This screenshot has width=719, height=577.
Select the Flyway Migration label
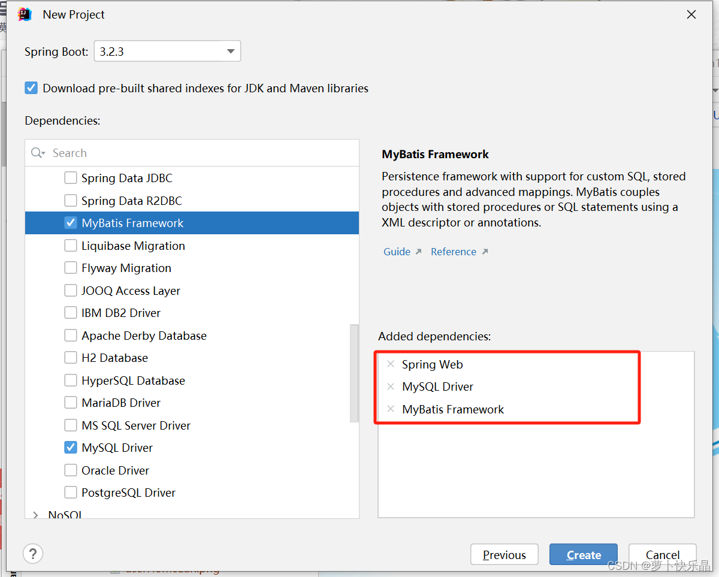(x=126, y=268)
